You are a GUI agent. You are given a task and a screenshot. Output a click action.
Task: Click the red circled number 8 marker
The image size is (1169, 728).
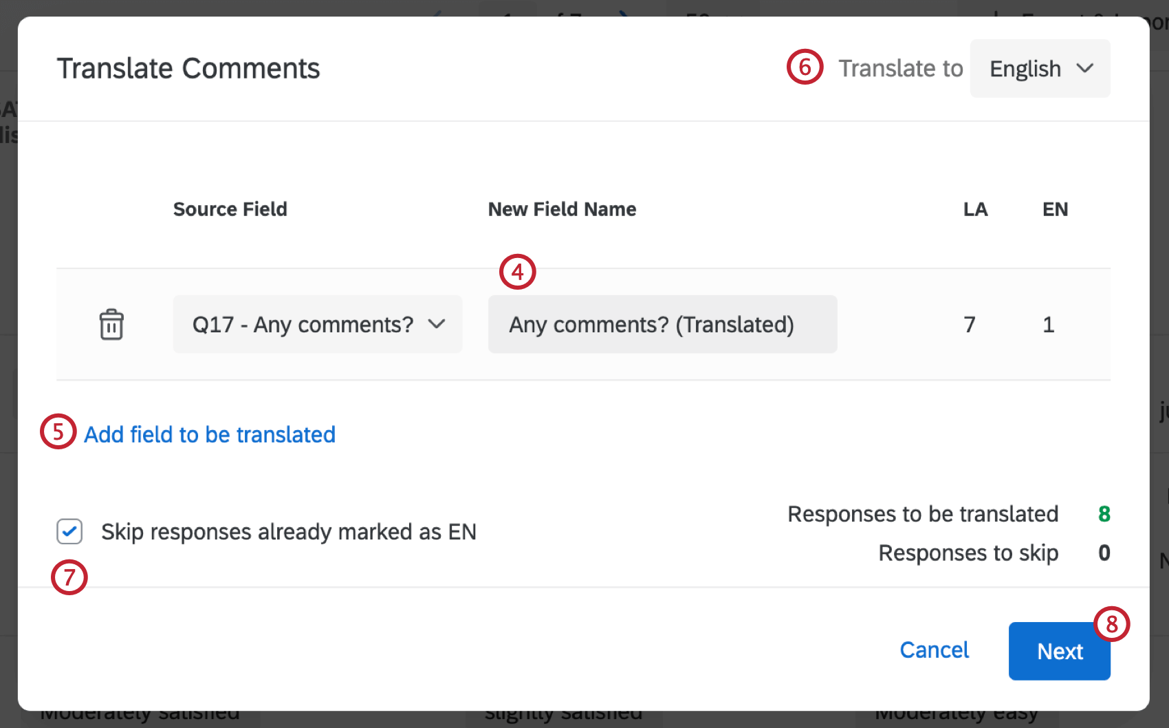point(1111,624)
